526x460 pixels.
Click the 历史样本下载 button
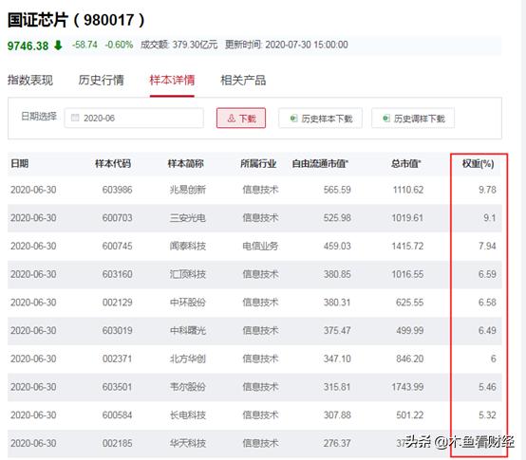pyautogui.click(x=320, y=119)
